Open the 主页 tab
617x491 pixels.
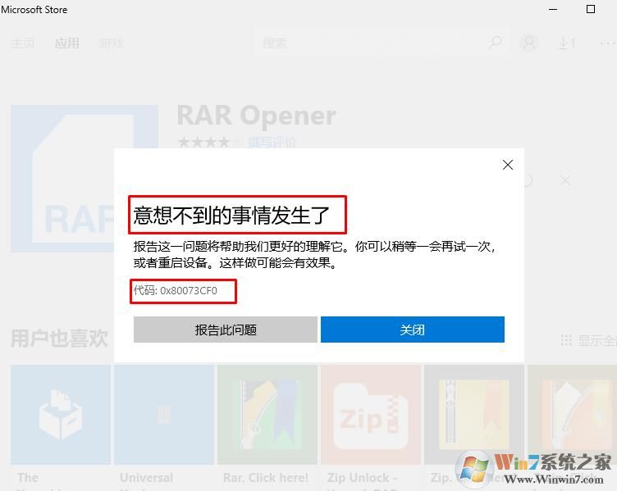pyautogui.click(x=23, y=43)
